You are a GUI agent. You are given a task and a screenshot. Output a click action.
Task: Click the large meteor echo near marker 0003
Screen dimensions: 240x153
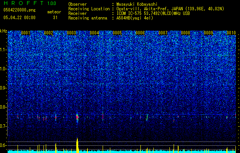tap(77, 117)
